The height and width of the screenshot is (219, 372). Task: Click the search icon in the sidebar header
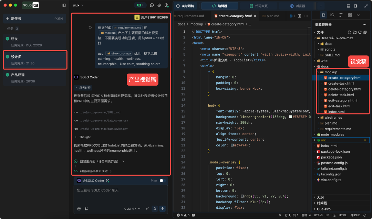[332, 15]
